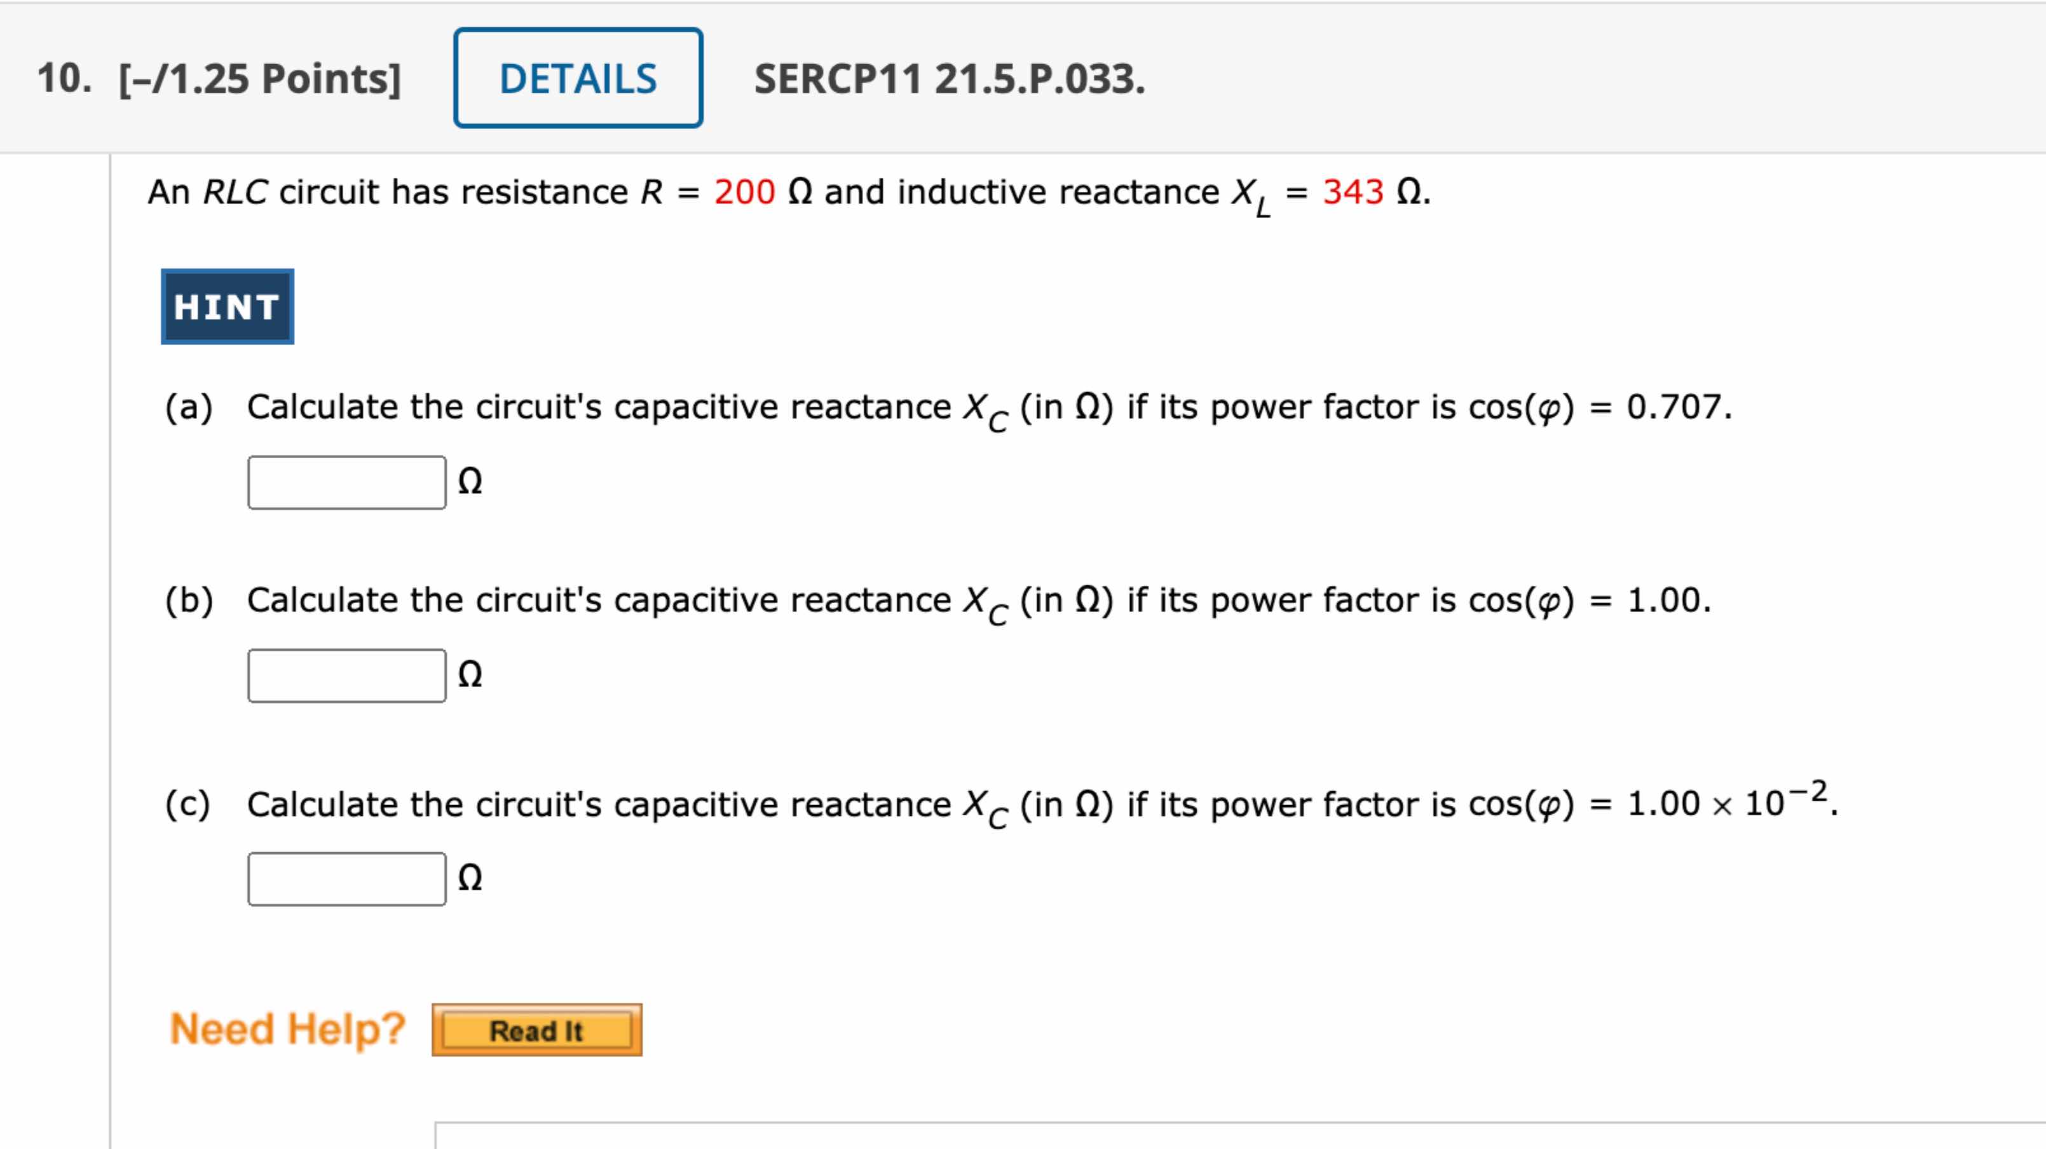Select the RLC circuit problem statement
This screenshot has height=1149, width=2046.
click(x=786, y=190)
